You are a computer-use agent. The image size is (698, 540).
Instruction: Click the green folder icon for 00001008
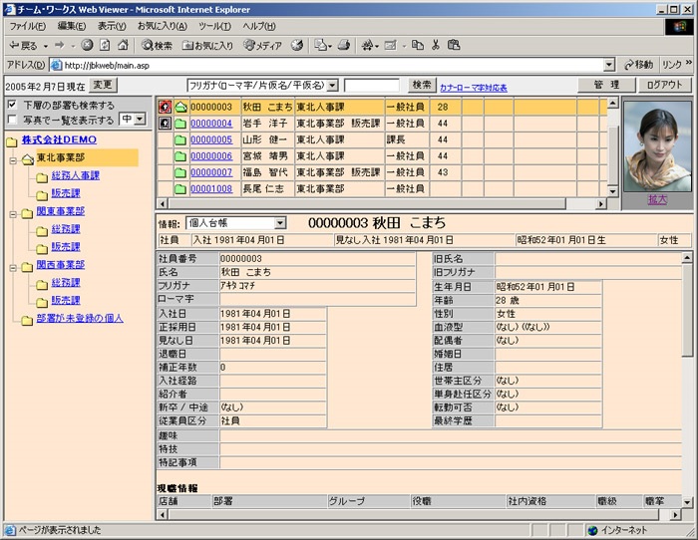180,189
